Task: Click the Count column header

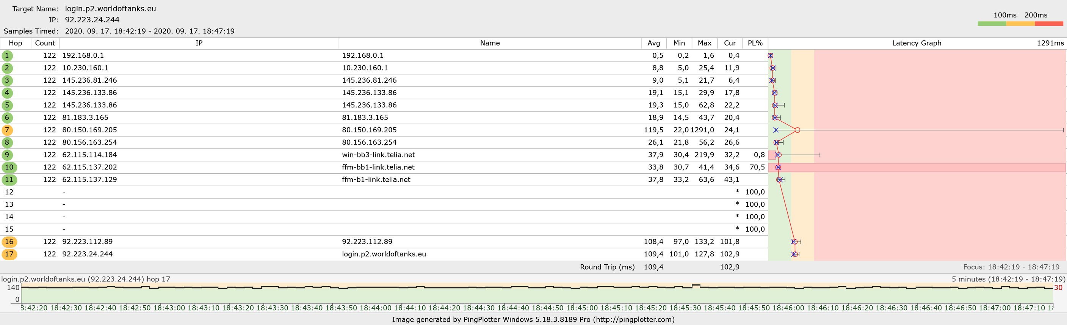Action: pyautogui.click(x=45, y=43)
